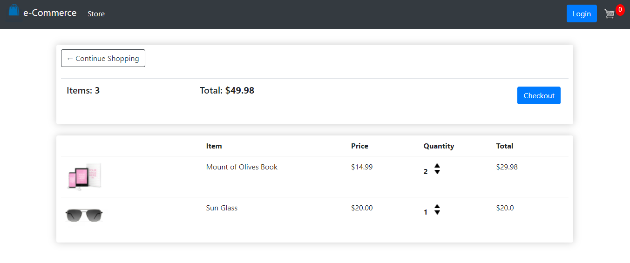Screen dimensions: 630x263
Task: Increase quantity of Mount of Olives Book
Action: pos(437,166)
